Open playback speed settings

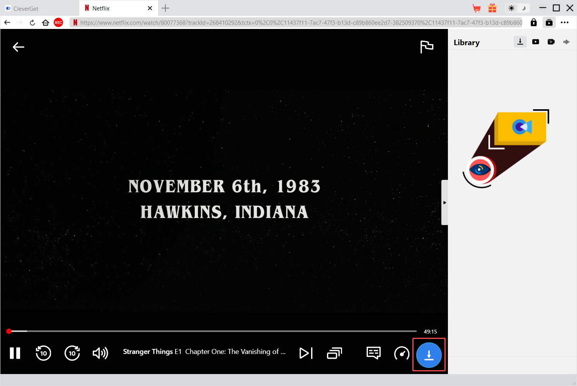(x=402, y=353)
